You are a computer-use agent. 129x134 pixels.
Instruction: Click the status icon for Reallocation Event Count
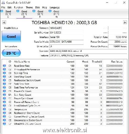4,113
